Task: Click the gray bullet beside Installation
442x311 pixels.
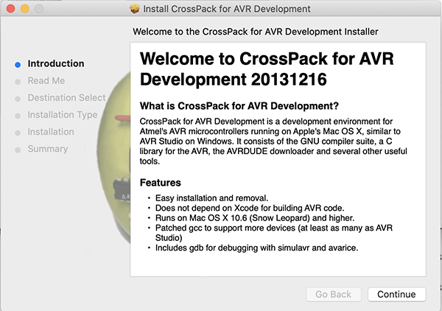Action: pyautogui.click(x=18, y=133)
